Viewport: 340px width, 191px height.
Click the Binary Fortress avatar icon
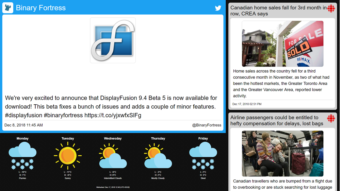click(8, 8)
